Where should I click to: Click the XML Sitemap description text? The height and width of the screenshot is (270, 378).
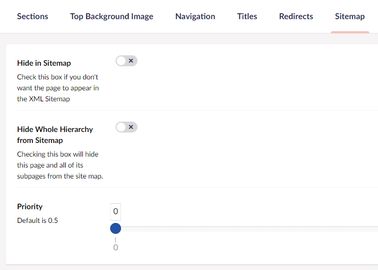[58, 88]
